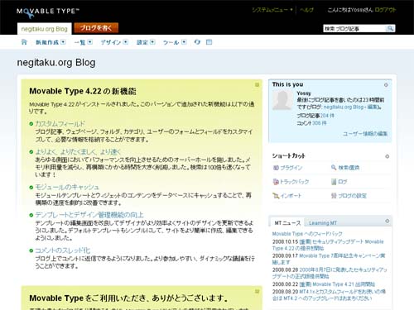Click the negitaku.org Blog page heading

coord(56,63)
